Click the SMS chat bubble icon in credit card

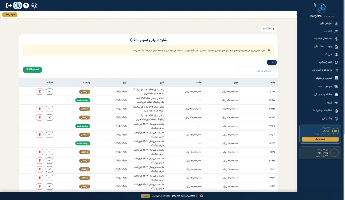(335, 131)
